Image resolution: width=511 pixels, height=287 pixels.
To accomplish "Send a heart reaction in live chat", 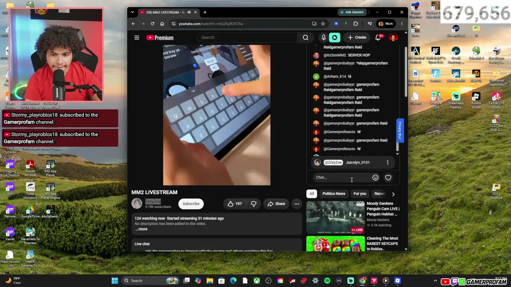I will point(388,178).
